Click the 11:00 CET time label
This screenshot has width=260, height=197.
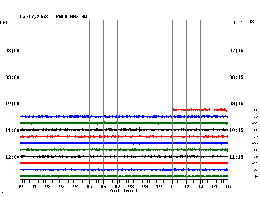tap(12, 130)
